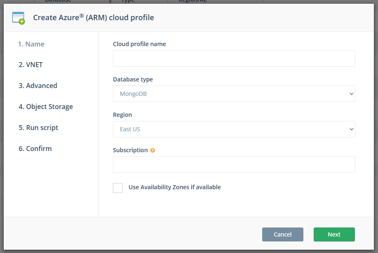Go to step 2. VNET
This screenshot has width=378, height=253.
tap(31, 65)
